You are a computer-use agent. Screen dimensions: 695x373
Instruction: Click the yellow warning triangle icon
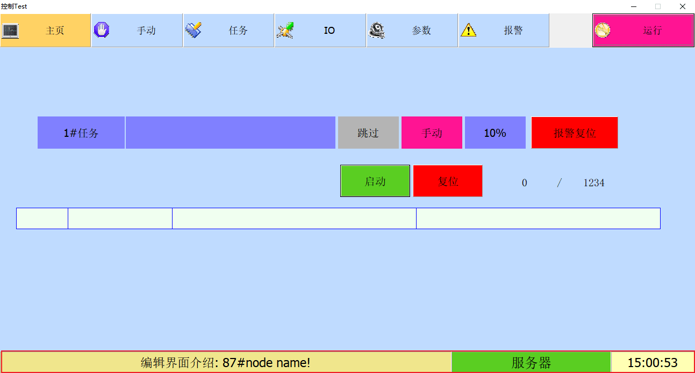tap(468, 30)
